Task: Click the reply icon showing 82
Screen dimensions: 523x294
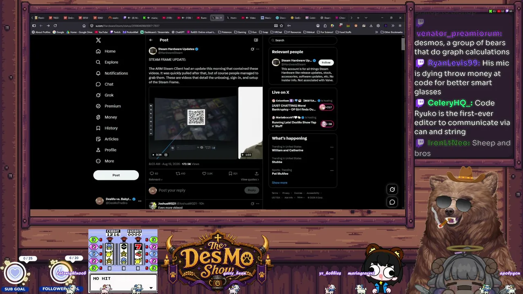Action: pyautogui.click(x=154, y=174)
